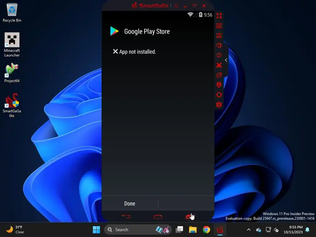Open the SmartGaGa title bar menu icon

pos(176,6)
